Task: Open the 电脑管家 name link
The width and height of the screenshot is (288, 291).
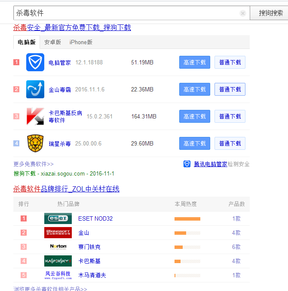Action: coord(60,63)
